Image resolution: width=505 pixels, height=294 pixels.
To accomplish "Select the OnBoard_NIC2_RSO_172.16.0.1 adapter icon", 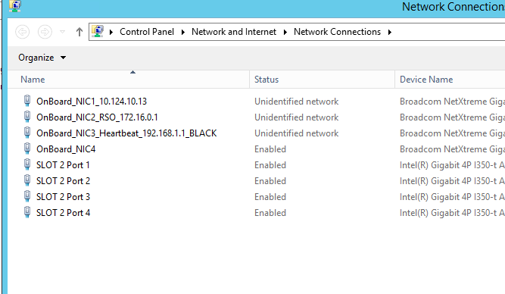I will [27, 117].
